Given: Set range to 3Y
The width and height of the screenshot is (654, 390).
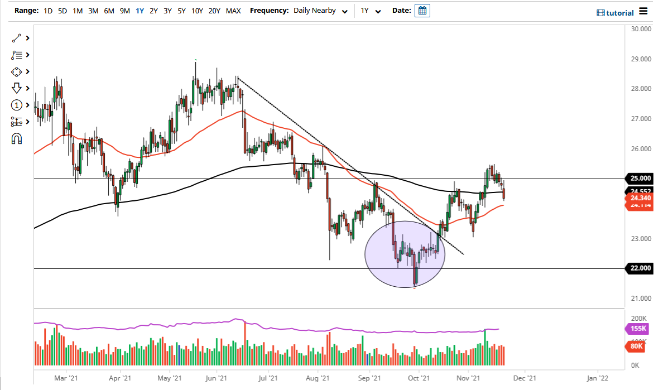Looking at the screenshot, I should tap(167, 11).
